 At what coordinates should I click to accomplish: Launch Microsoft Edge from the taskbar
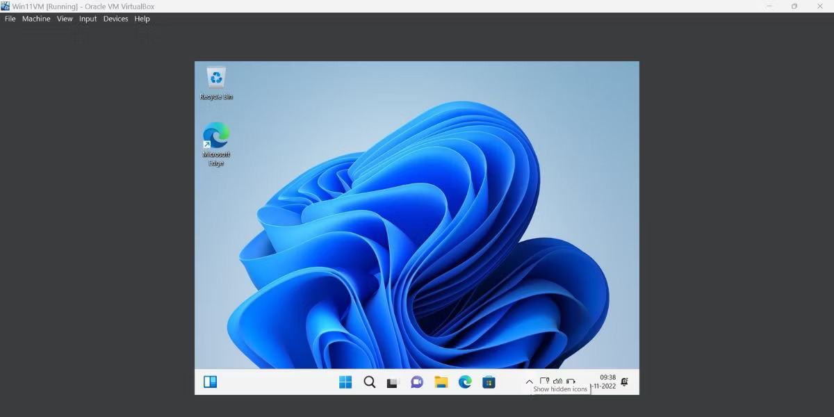[465, 382]
